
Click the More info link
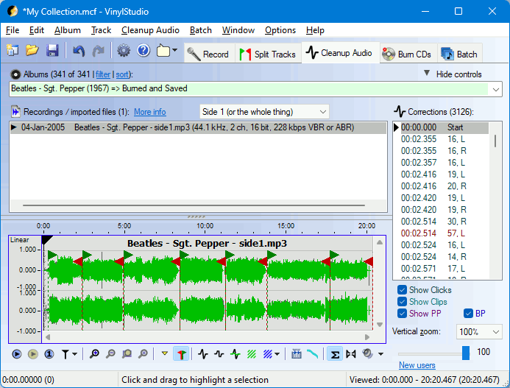click(149, 112)
